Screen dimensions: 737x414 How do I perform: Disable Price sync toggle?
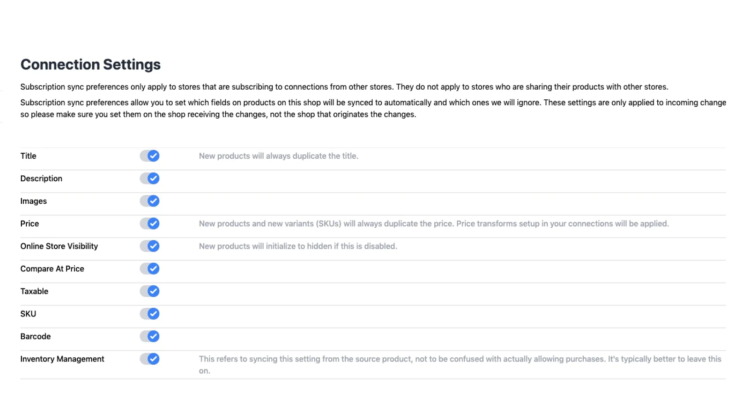pos(150,224)
